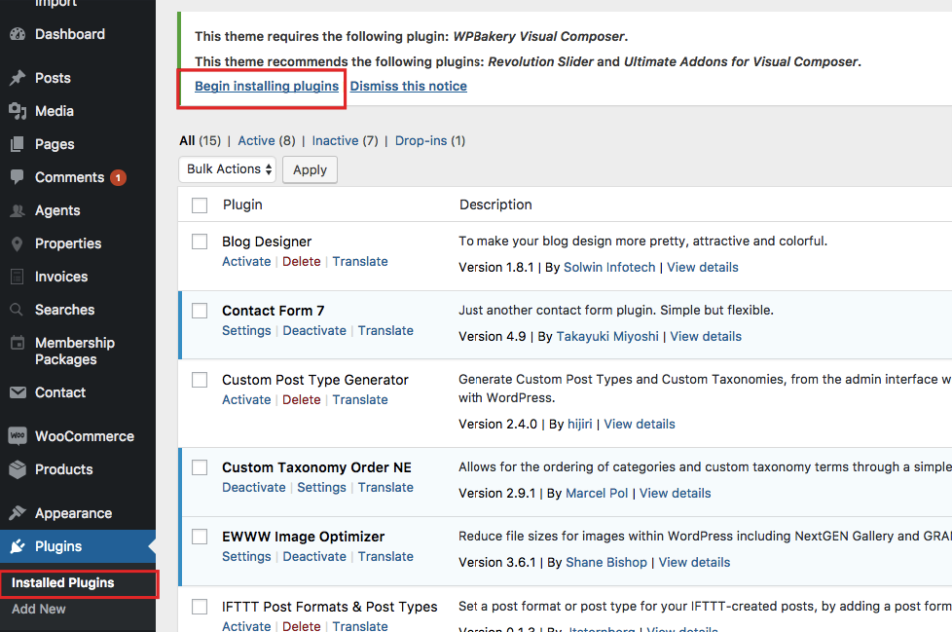
Task: Open Custom Taxonomy Order NE Settings
Action: 322,487
